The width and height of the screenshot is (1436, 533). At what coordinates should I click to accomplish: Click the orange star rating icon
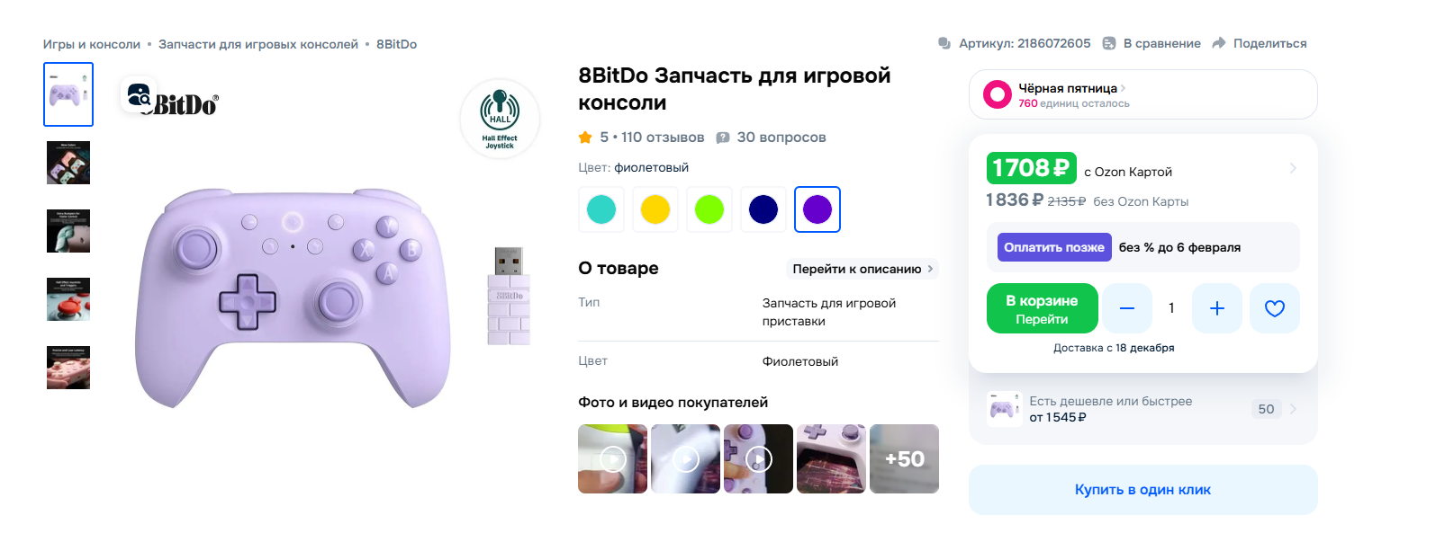(585, 138)
